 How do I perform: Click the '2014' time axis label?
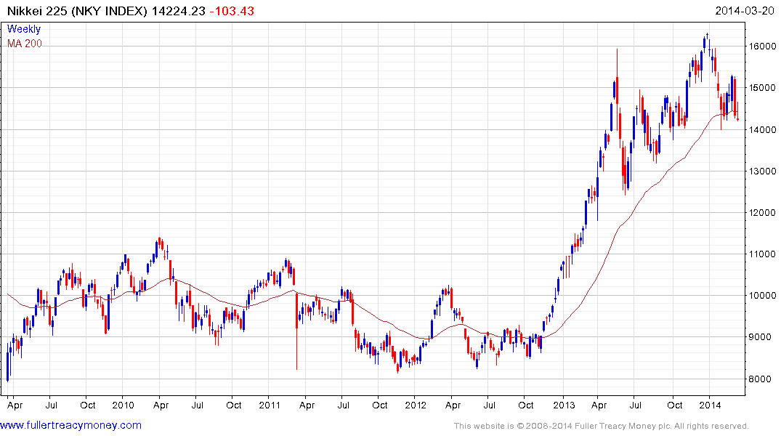tap(710, 405)
